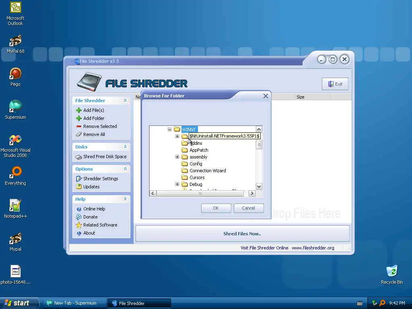Select the addins folder
Screen dimensions: 412x309
click(196, 143)
